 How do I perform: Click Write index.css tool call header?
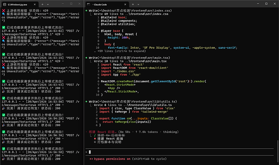(130, 11)
